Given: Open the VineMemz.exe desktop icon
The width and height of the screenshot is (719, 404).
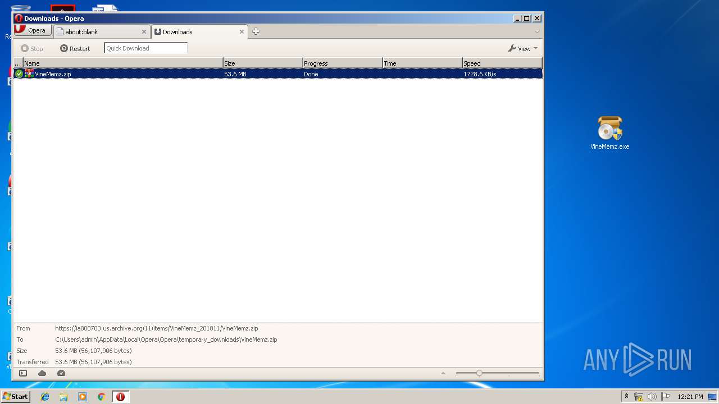Looking at the screenshot, I should click(x=610, y=133).
